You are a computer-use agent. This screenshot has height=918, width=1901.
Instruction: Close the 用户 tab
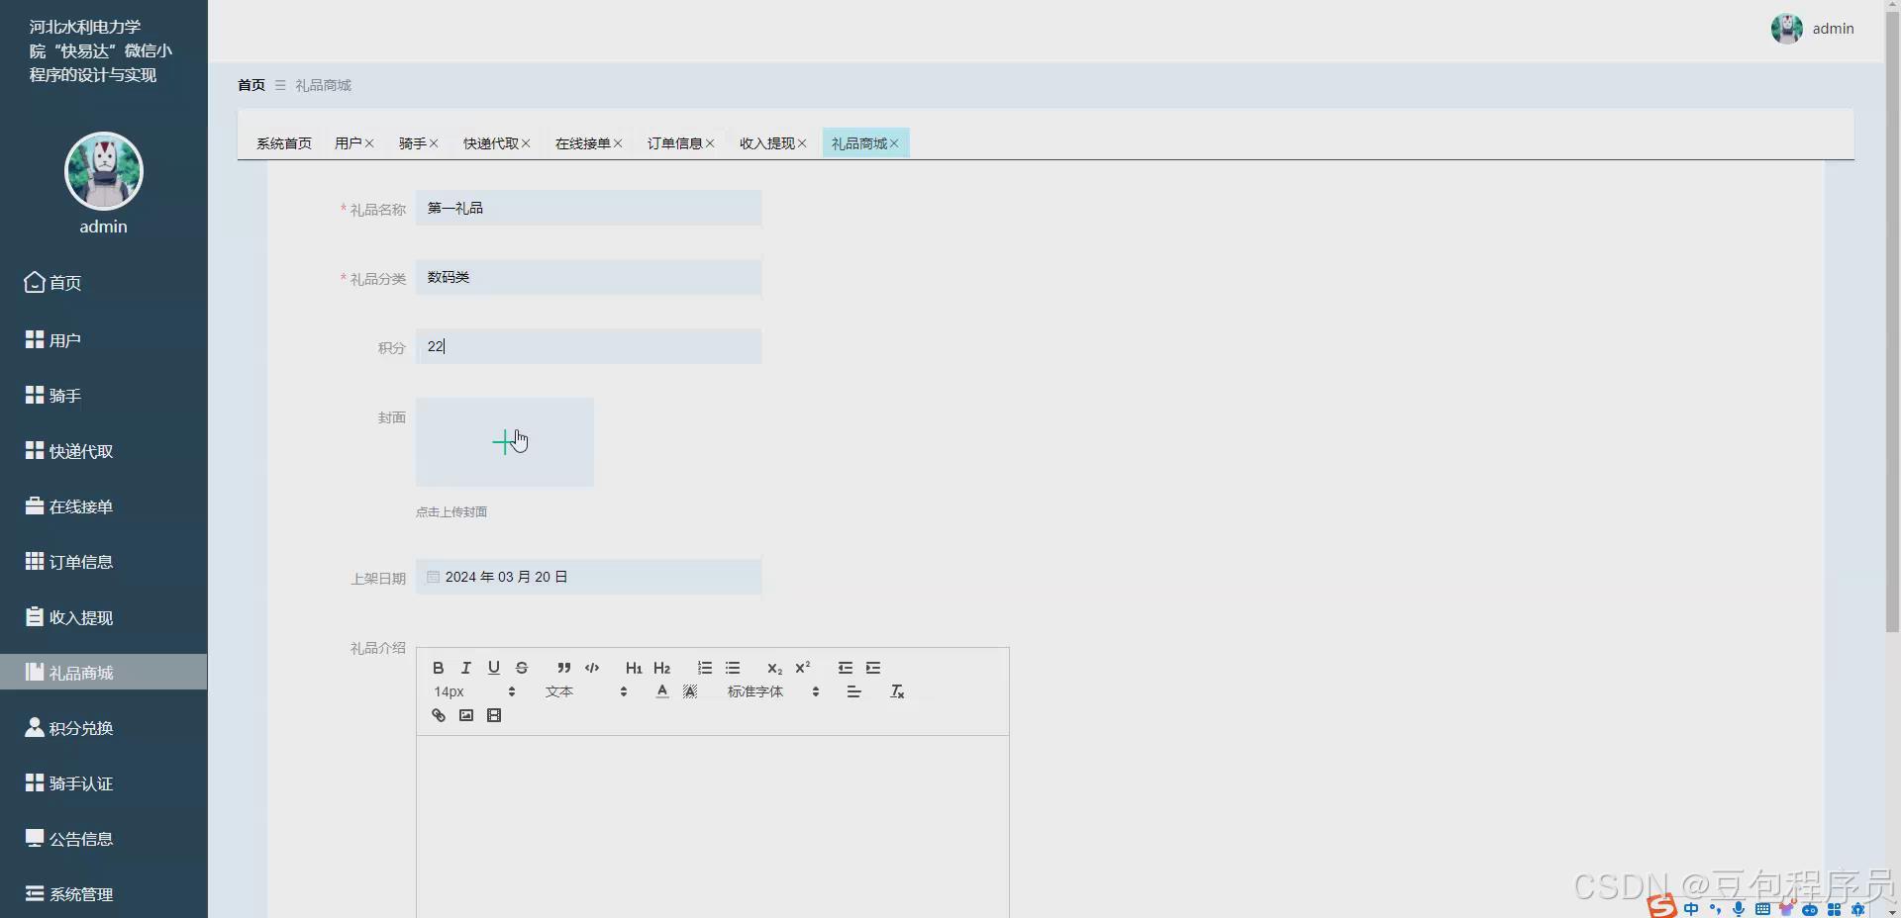pyautogui.click(x=369, y=143)
